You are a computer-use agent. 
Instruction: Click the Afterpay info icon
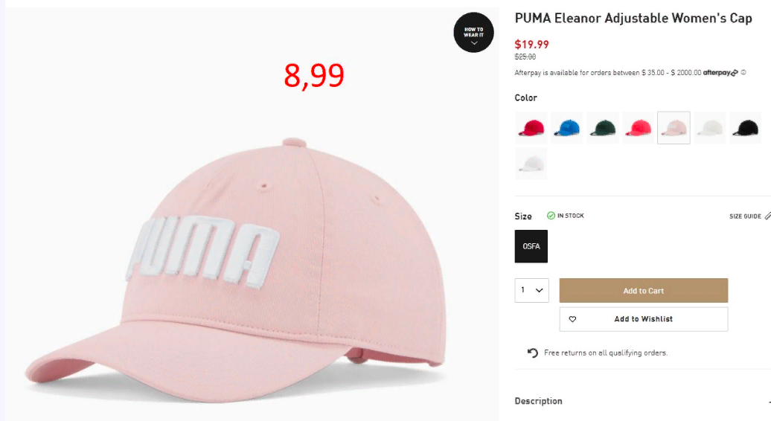[743, 73]
